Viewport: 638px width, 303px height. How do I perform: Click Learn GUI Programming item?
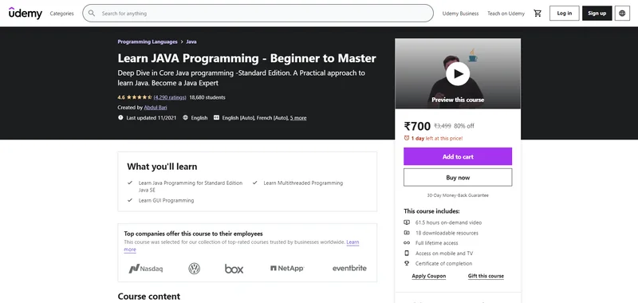point(166,200)
